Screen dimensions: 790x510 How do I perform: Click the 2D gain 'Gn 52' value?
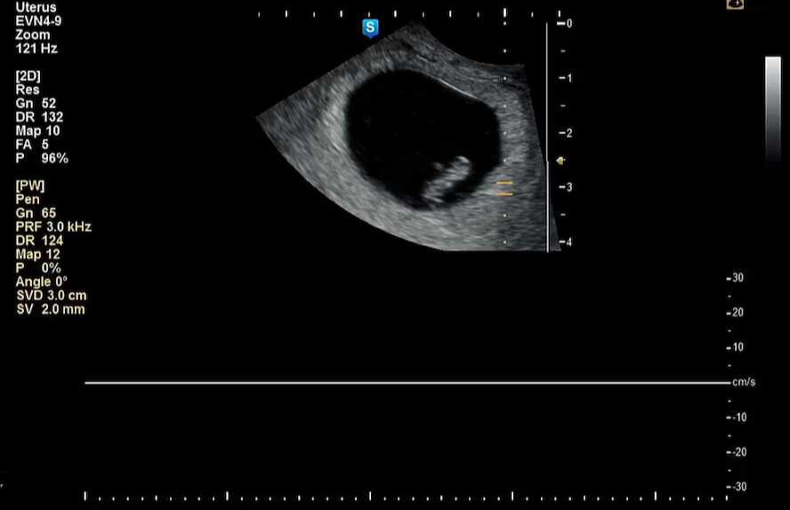click(x=36, y=103)
